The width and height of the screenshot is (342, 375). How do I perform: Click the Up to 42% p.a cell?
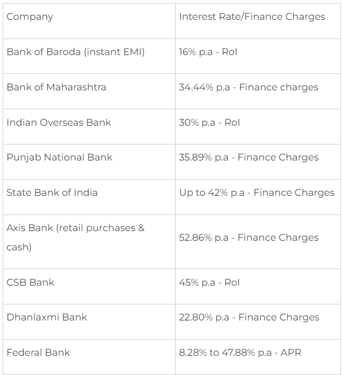click(x=258, y=197)
